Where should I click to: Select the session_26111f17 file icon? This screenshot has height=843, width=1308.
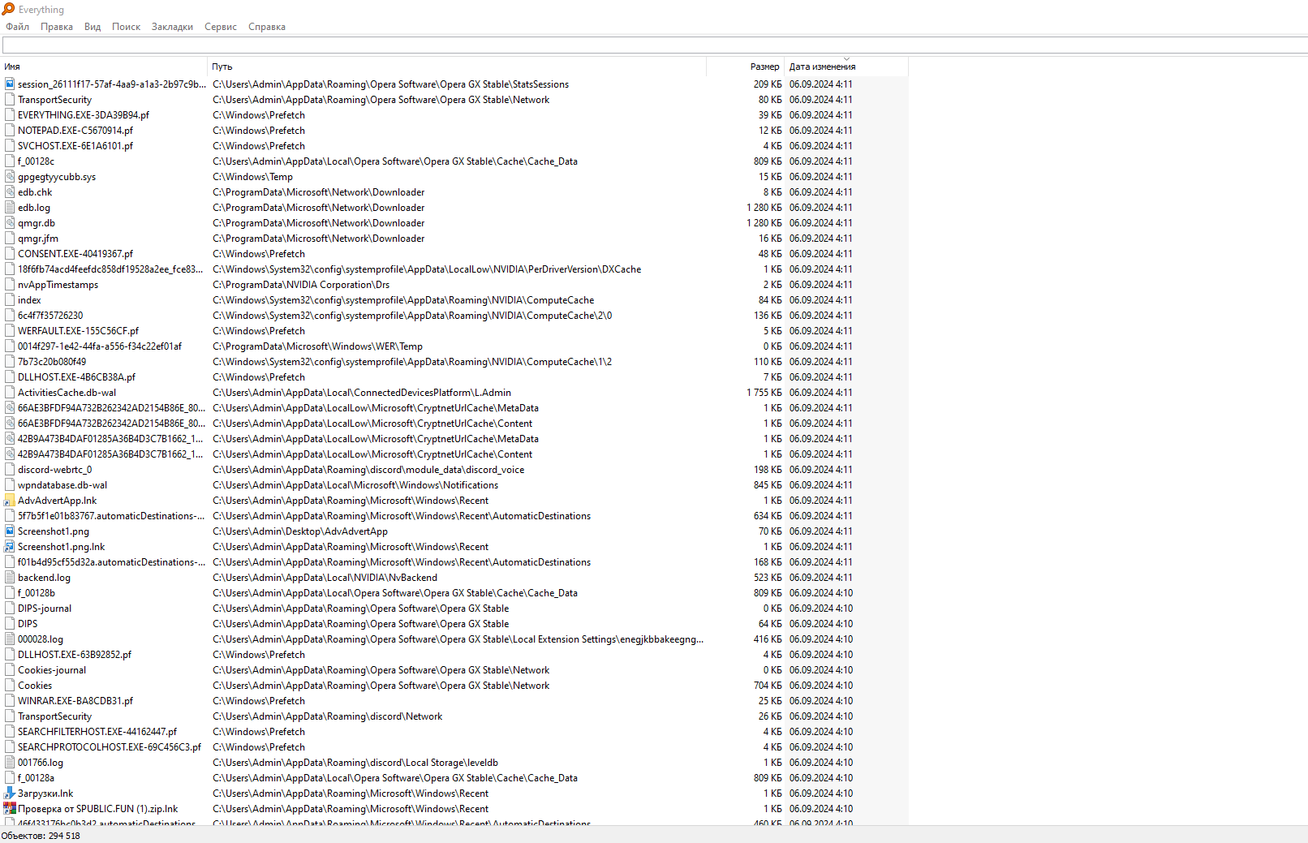(10, 84)
